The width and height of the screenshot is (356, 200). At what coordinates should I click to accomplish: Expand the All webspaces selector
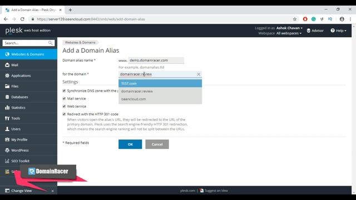click(x=289, y=33)
